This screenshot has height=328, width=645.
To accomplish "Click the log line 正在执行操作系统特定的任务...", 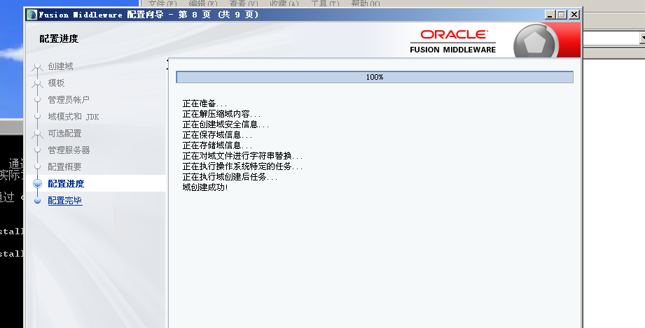I will click(x=243, y=166).
